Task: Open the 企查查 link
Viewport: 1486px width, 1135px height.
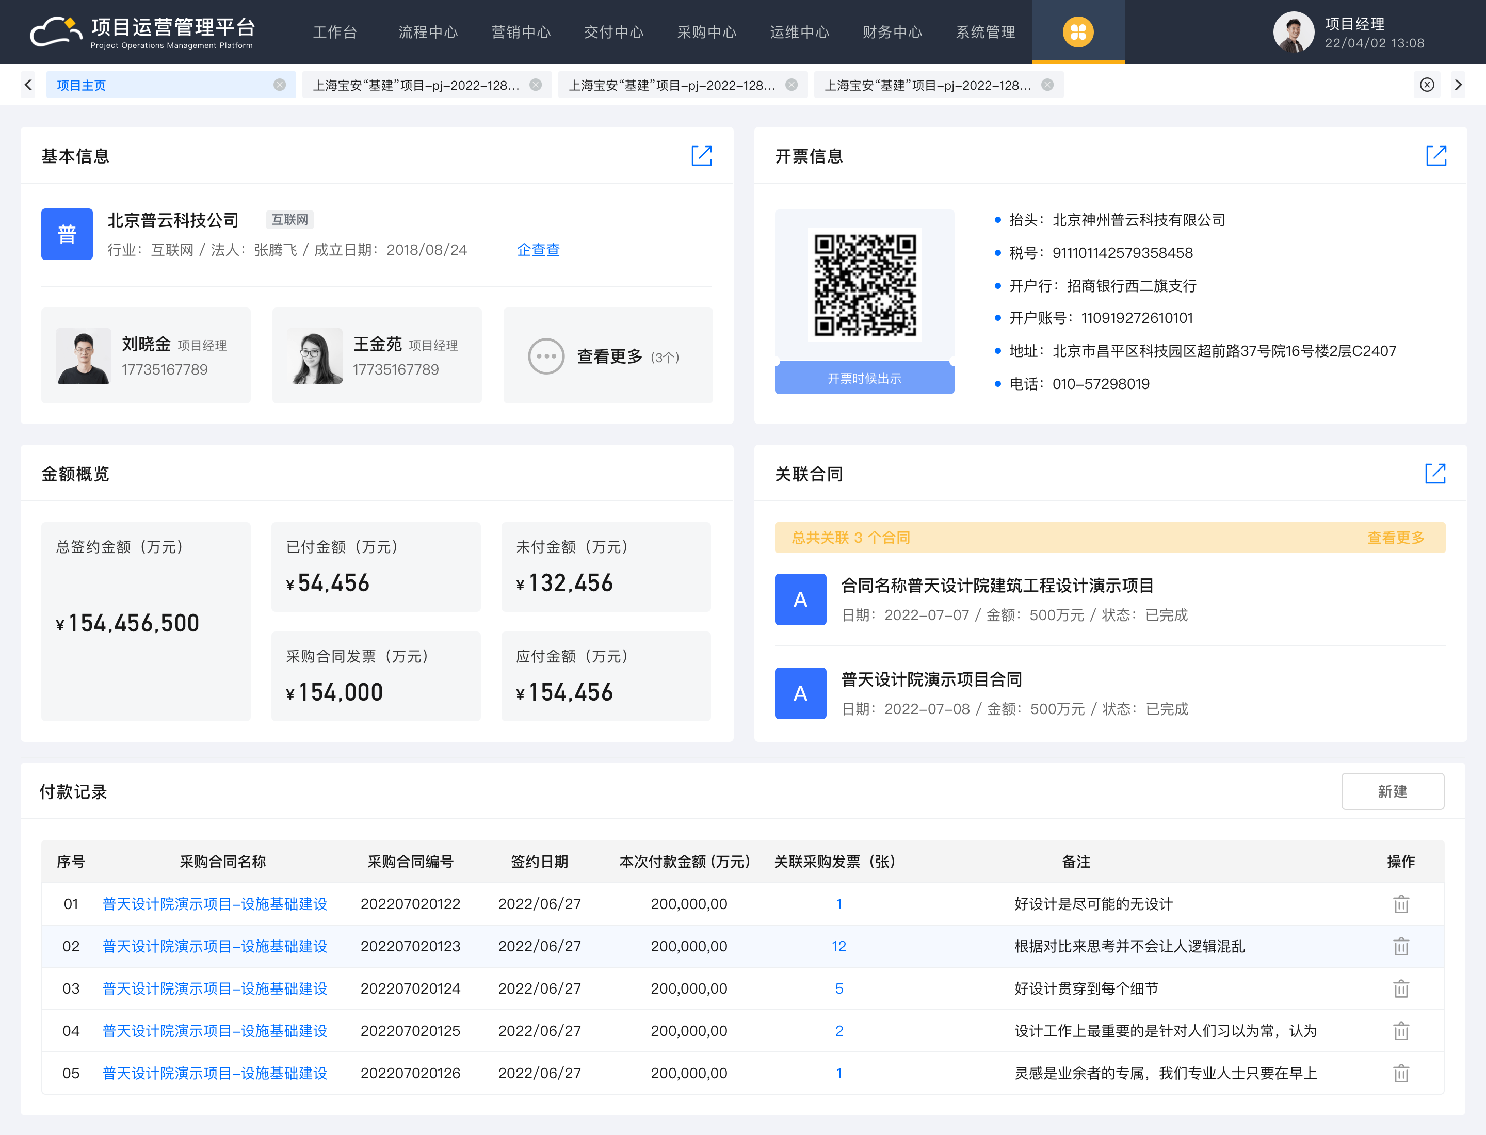Action: tap(538, 250)
